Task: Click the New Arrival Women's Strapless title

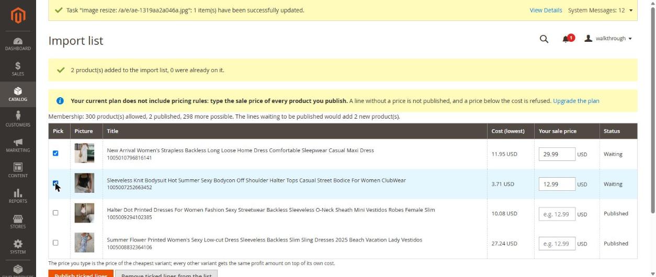Action: (x=240, y=151)
